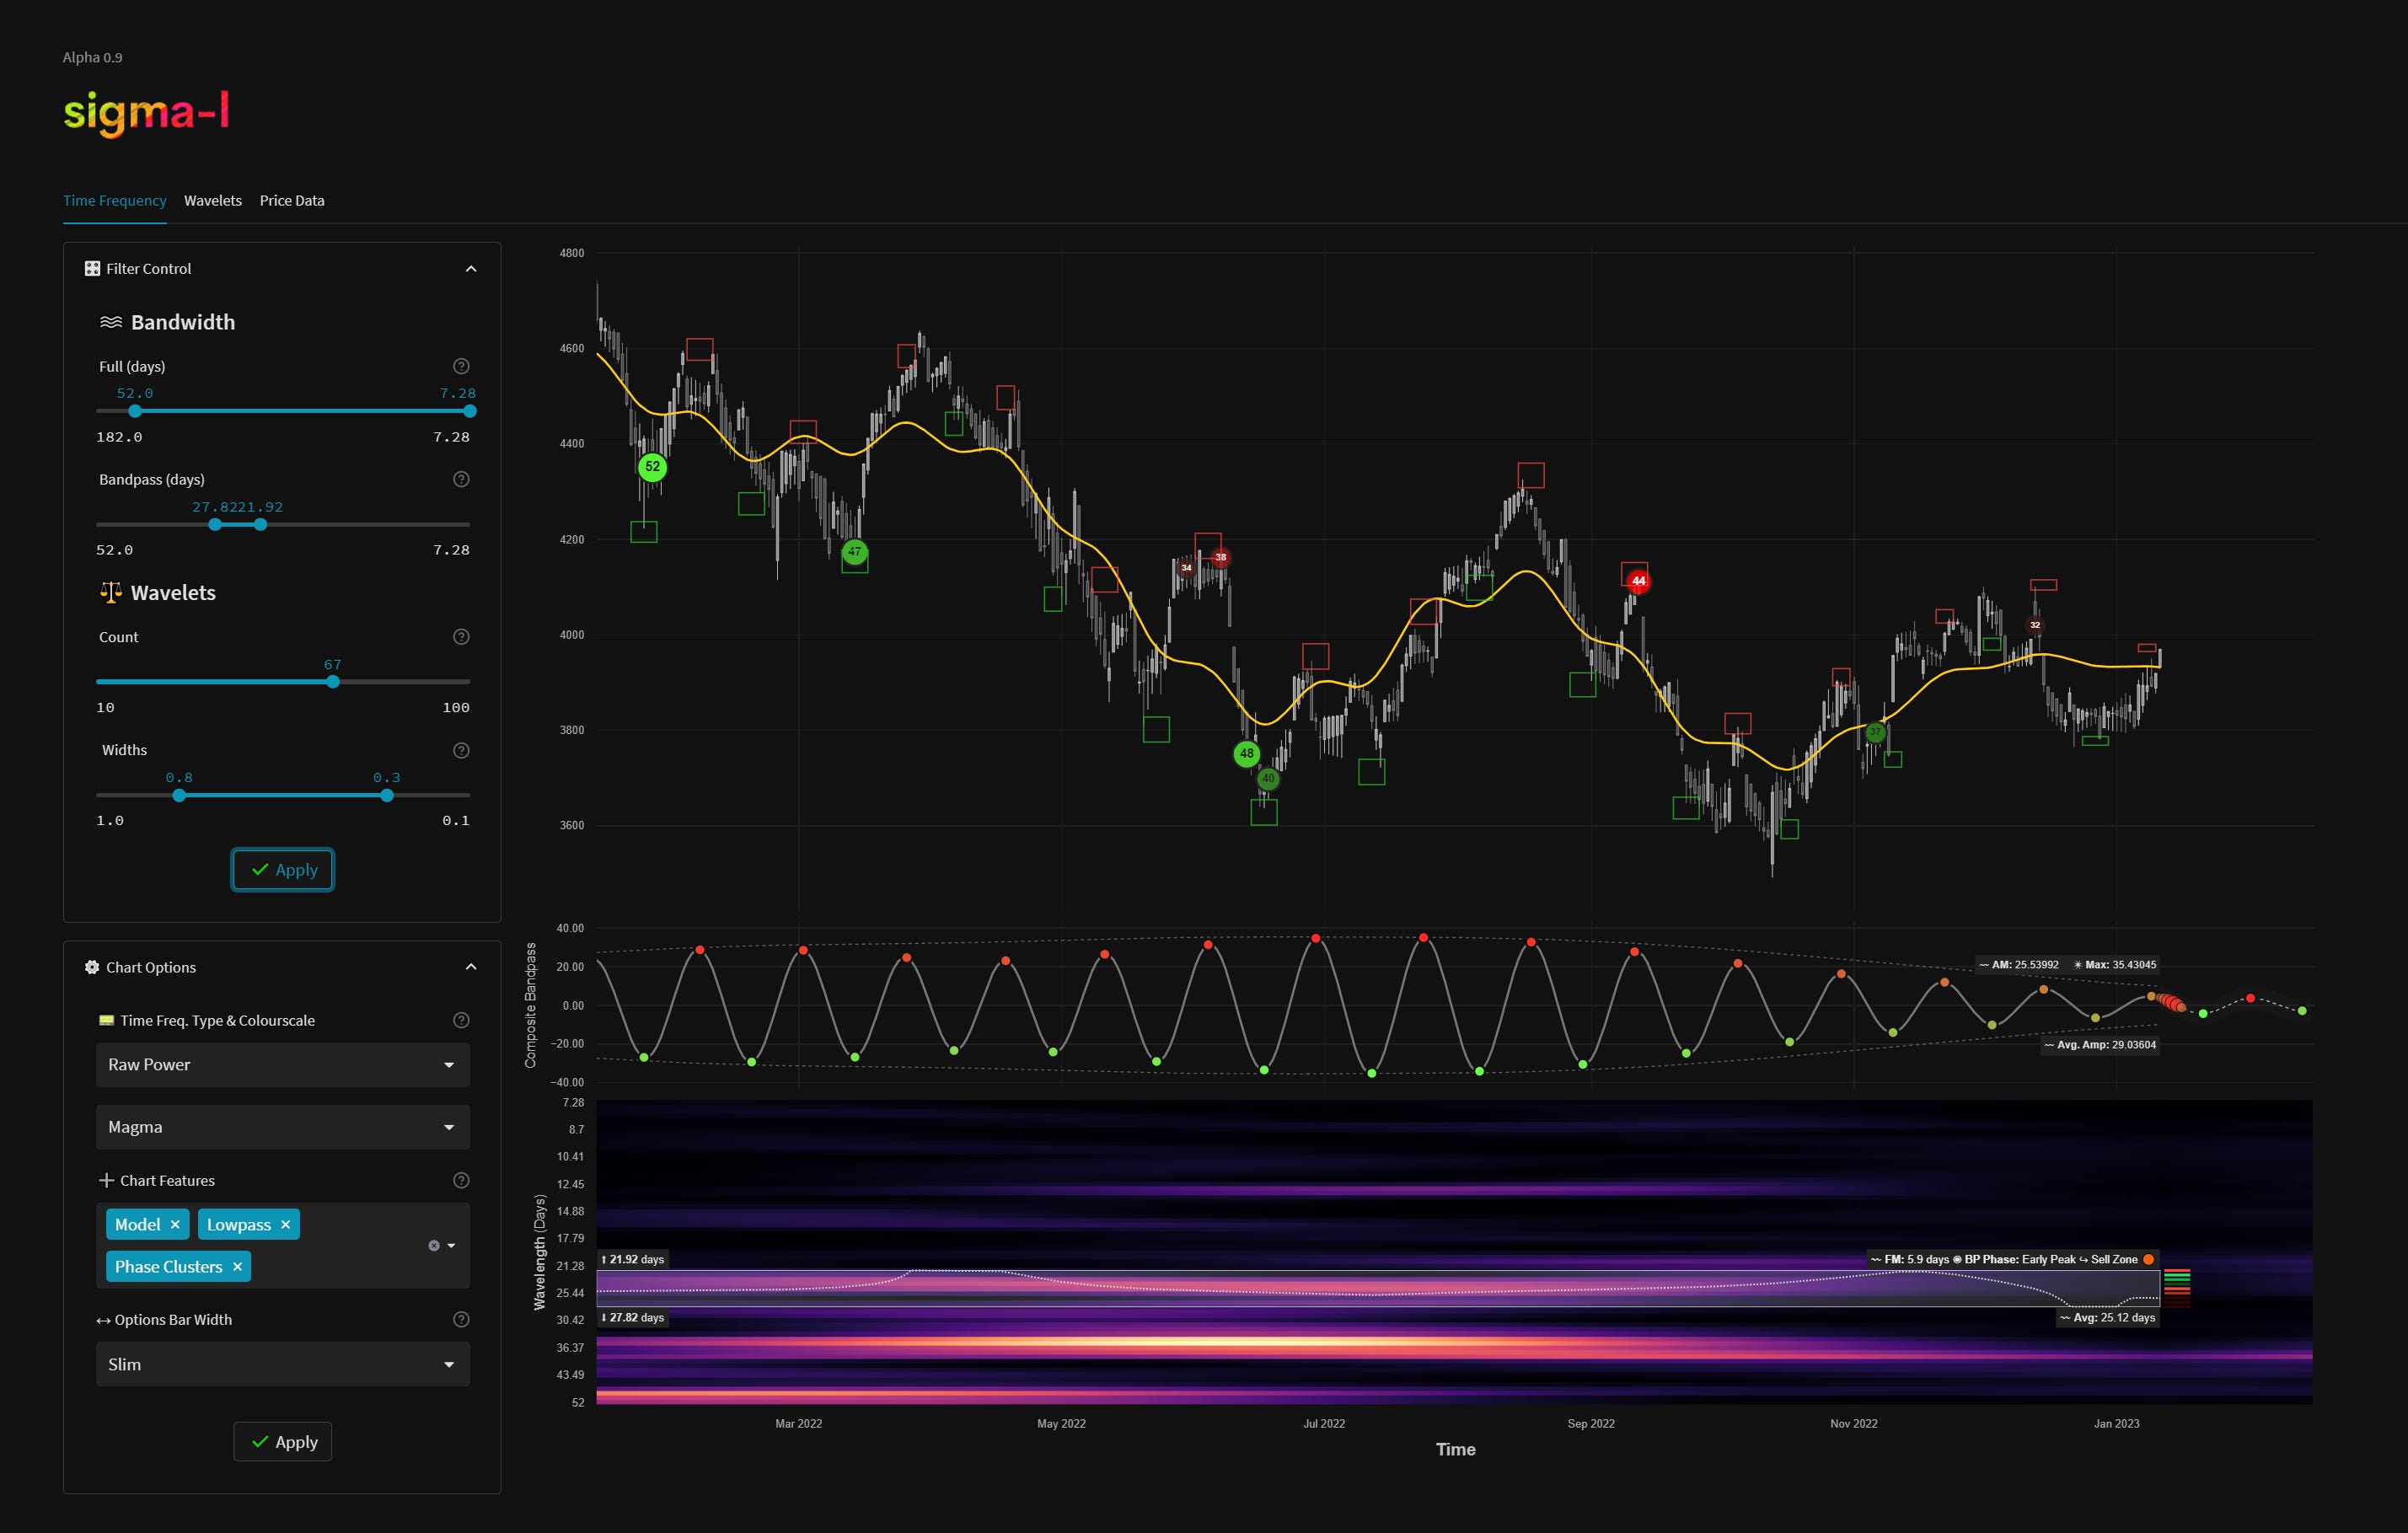This screenshot has height=1533, width=2408.
Task: Switch to the Wavelets tab
Action: (212, 200)
